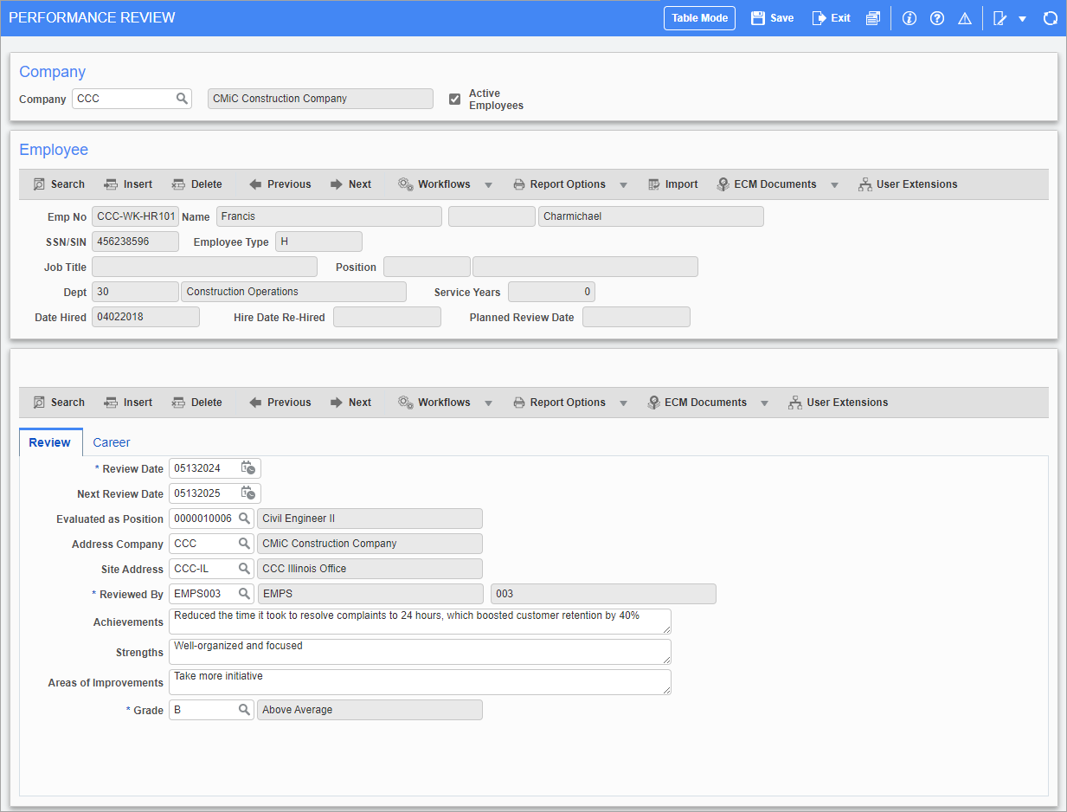Expand Report Options dropdown in Employee toolbar
The height and width of the screenshot is (812, 1067).
click(x=623, y=184)
